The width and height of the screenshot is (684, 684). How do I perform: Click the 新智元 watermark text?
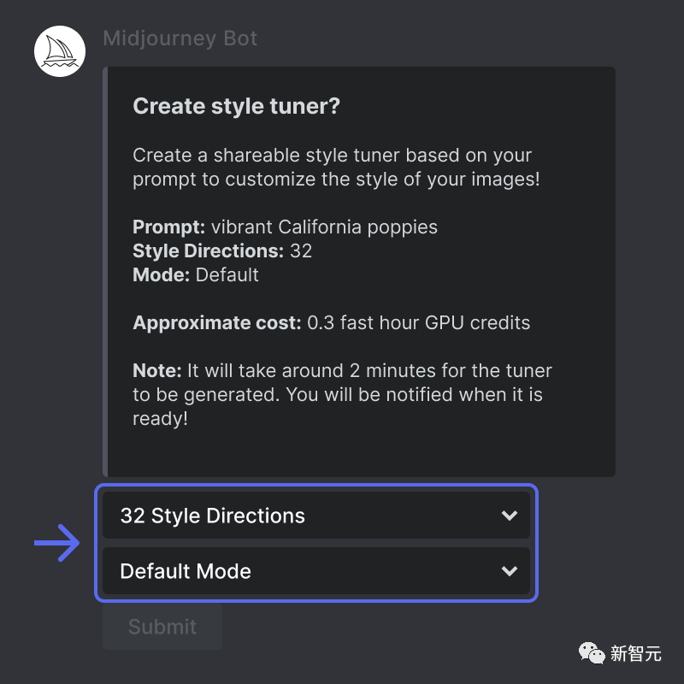point(635,653)
